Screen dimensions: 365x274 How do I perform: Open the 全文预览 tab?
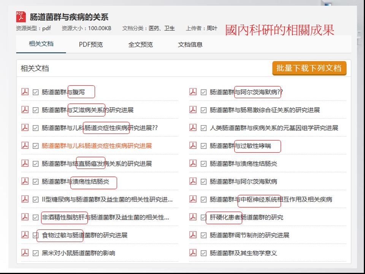141,45
